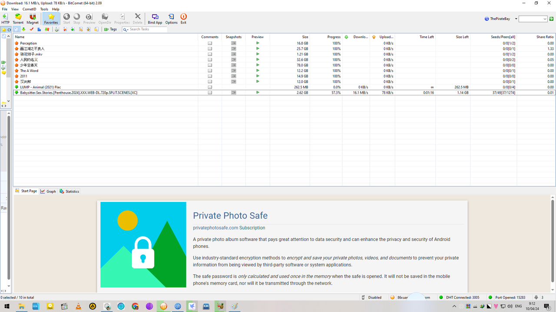Open the privatephotosafe.com link
Image resolution: width=556 pixels, height=312 pixels.
tap(215, 228)
